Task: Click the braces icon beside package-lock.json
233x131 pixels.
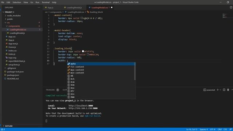Action: pos(5,72)
